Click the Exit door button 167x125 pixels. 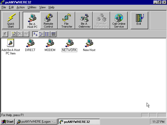(139, 20)
